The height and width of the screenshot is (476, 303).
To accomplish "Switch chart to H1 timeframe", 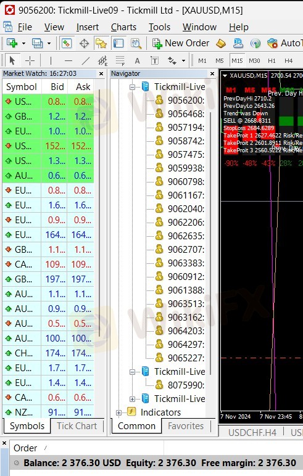I will 272,60.
